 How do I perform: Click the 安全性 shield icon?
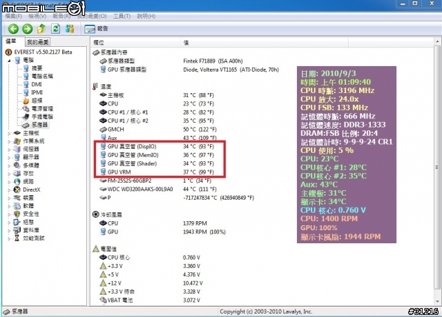[17, 214]
